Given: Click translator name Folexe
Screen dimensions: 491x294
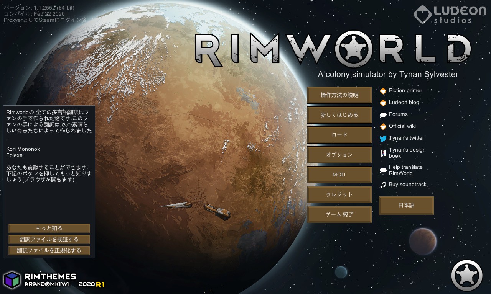Looking at the screenshot, I should (15, 155).
